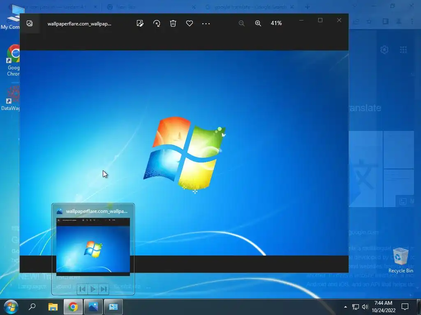Maximize the Photos window
The height and width of the screenshot is (315, 421).
coord(320,20)
